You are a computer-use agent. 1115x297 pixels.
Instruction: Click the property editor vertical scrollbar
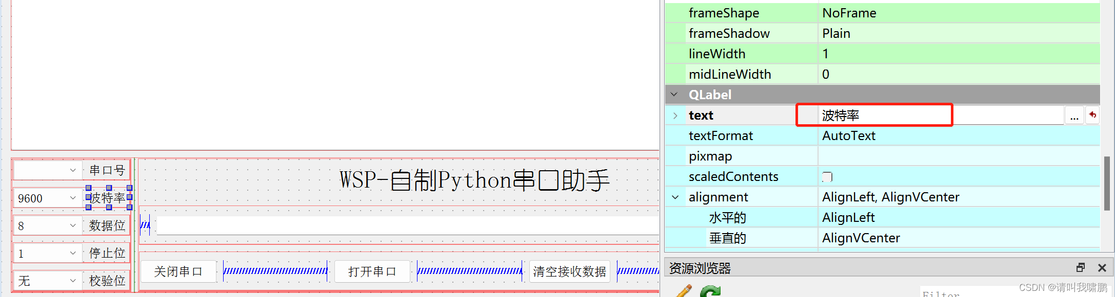(x=1107, y=183)
